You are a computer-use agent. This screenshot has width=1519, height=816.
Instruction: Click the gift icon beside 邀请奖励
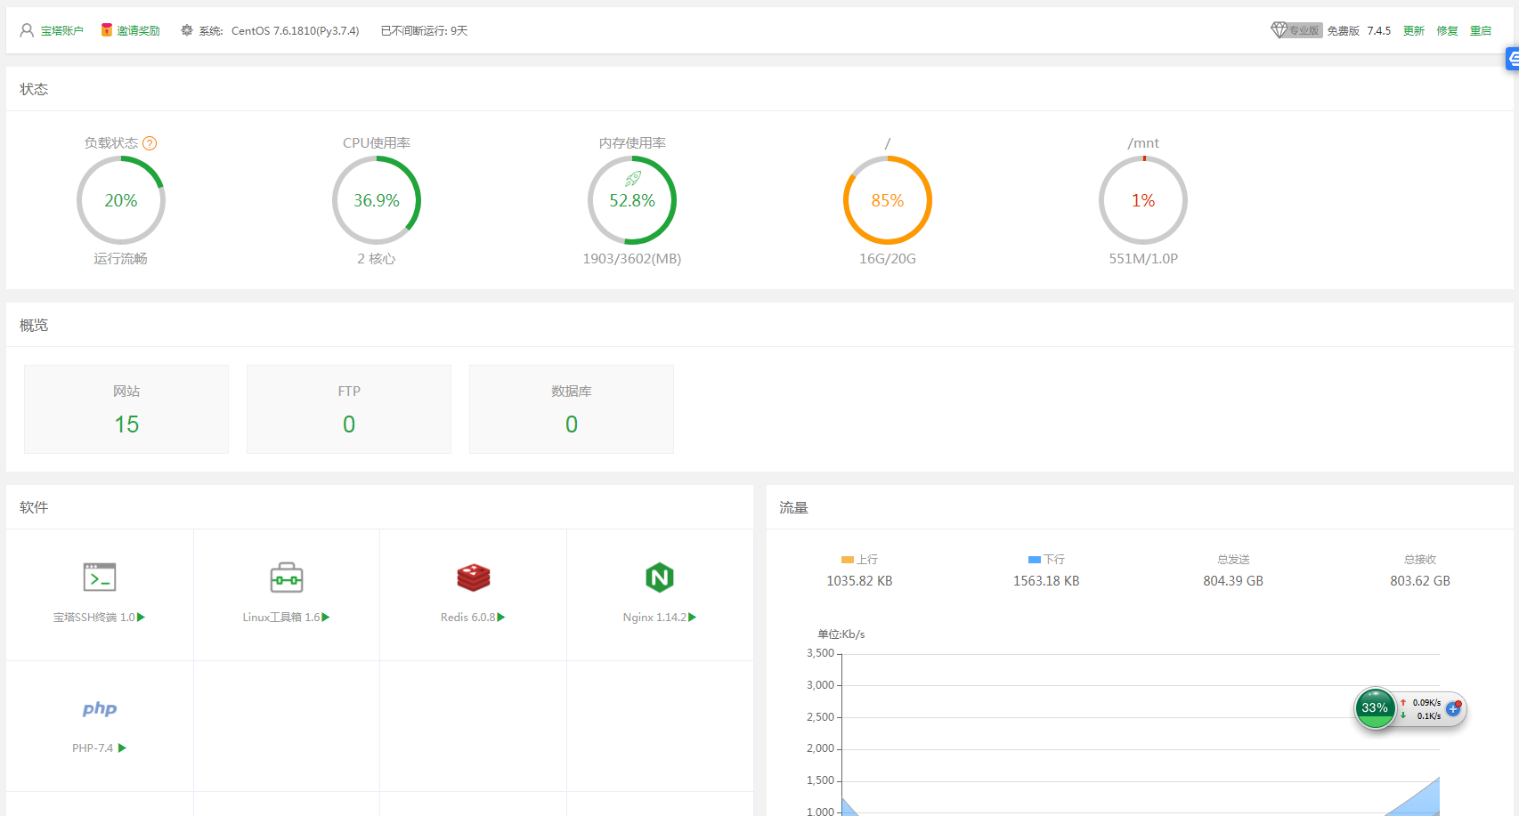point(107,30)
